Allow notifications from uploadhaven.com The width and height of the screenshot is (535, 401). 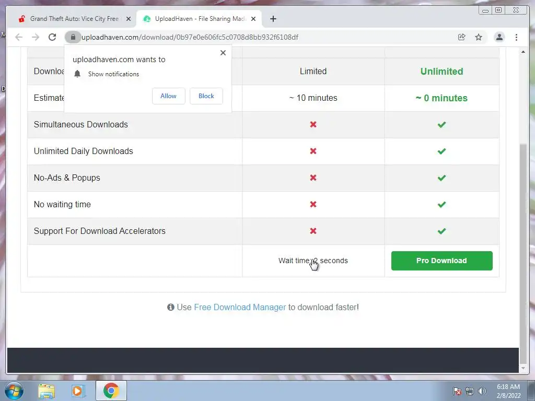pos(169,96)
